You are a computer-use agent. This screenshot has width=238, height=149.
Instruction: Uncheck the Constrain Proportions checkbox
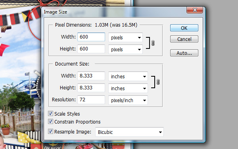pyautogui.click(x=50, y=122)
